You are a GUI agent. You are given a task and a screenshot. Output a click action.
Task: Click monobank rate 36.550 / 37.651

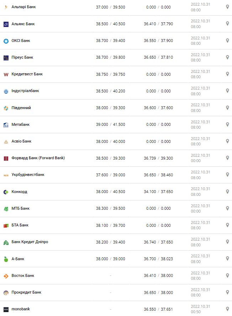(158, 309)
